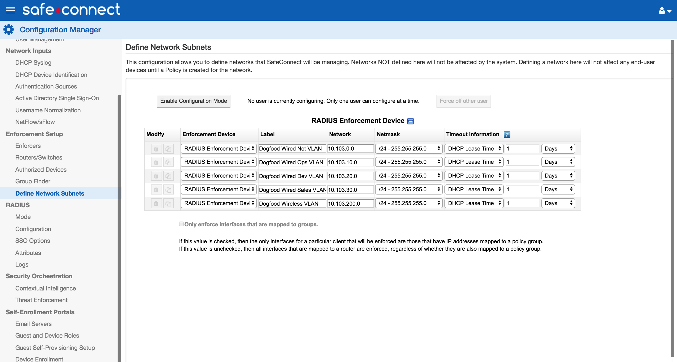Delete the Dogfood Wired Sales VLAN row
The width and height of the screenshot is (677, 362).
(156, 189)
